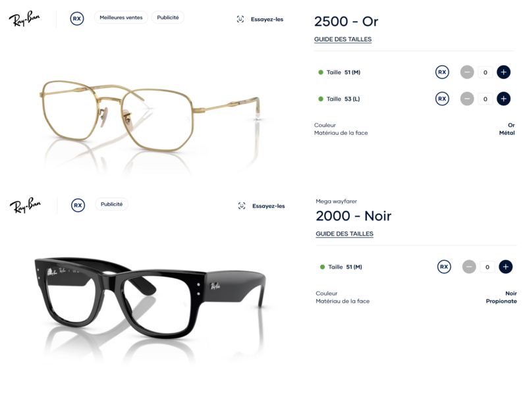Open the GUIDE DES TAILLES link for 2000 - Noir
This screenshot has width=527, height=395.
pyautogui.click(x=345, y=234)
